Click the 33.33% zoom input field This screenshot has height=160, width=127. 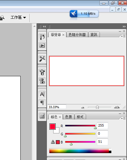click(x=57, y=107)
